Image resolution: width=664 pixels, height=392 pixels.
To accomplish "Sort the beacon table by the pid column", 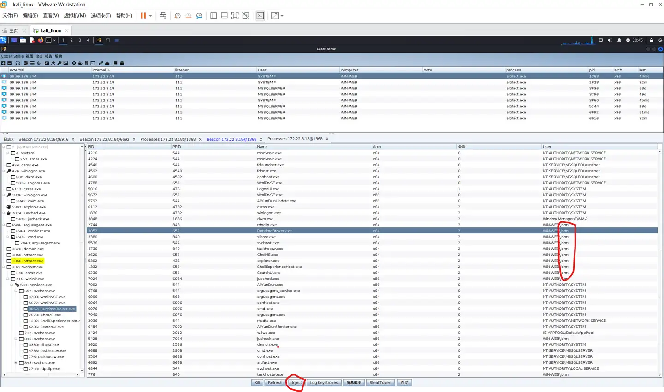I will (599, 70).
